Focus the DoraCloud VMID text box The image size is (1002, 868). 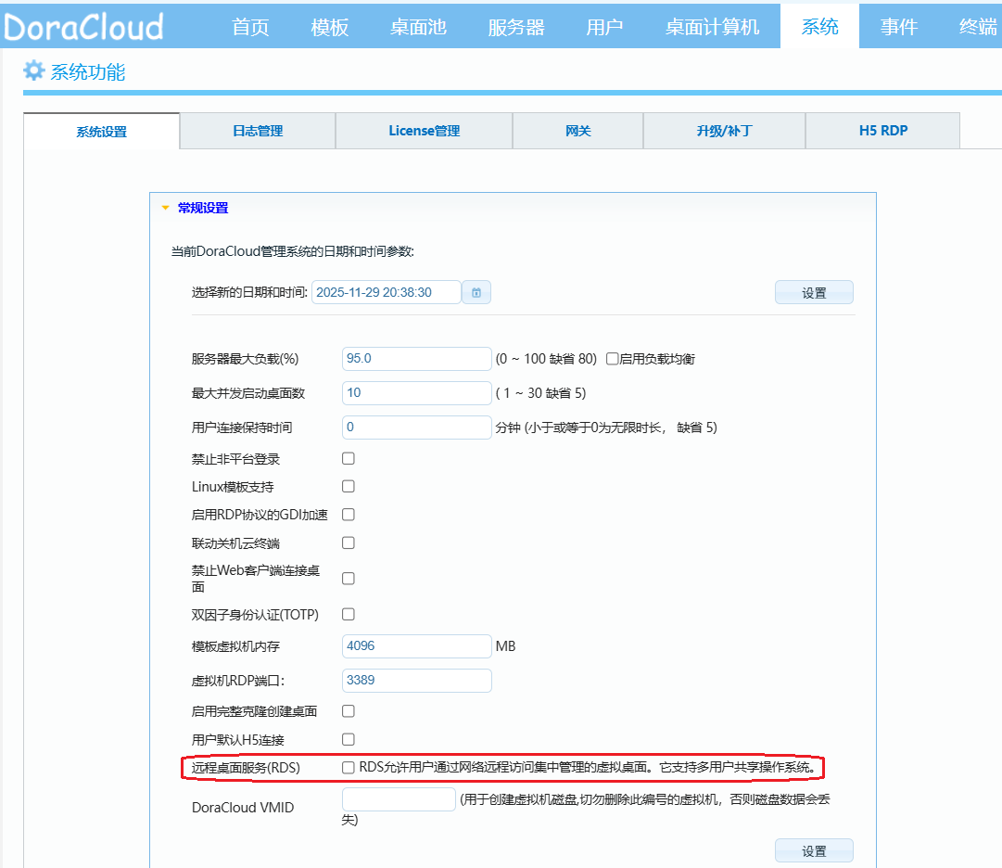[399, 799]
